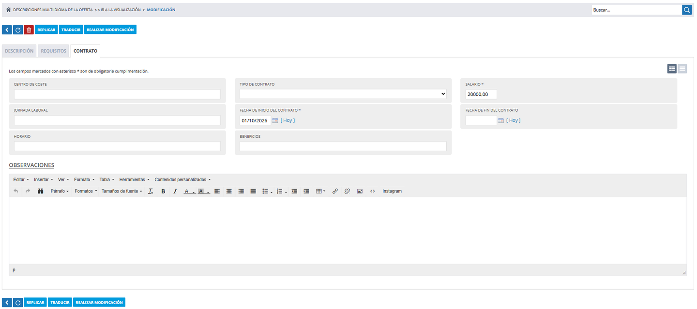This screenshot has width=697, height=309.
Task: Open calendar picker for contract start date
Action: point(275,120)
